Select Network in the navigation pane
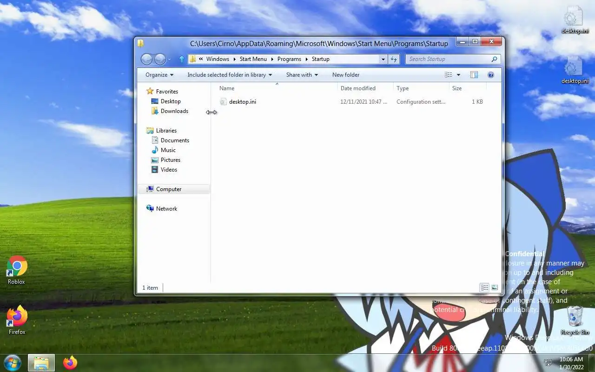This screenshot has width=595, height=372. coord(166,209)
